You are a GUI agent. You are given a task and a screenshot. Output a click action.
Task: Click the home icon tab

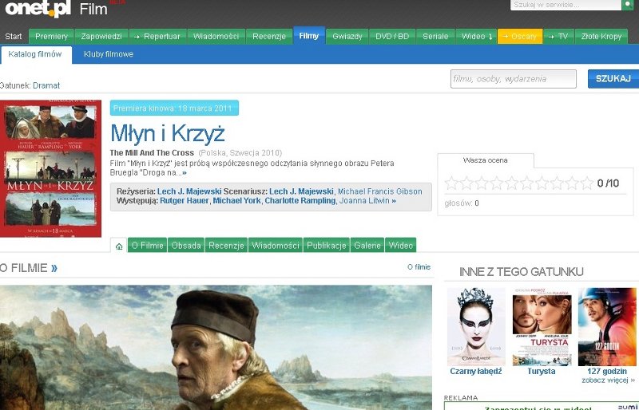119,246
